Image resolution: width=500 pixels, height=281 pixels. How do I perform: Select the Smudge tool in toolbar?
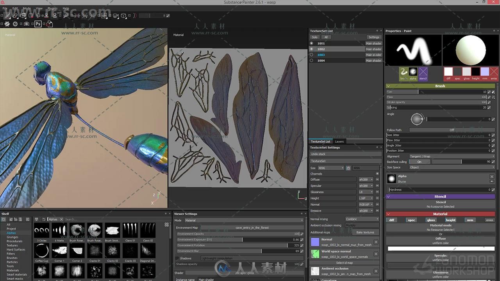pos(38,16)
